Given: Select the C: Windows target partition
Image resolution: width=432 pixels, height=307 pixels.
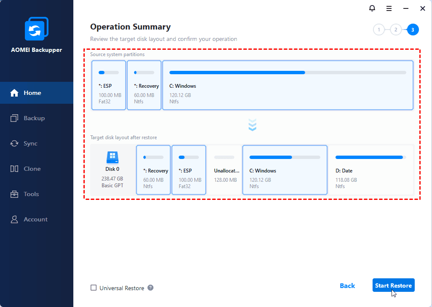Looking at the screenshot, I should pos(284,170).
